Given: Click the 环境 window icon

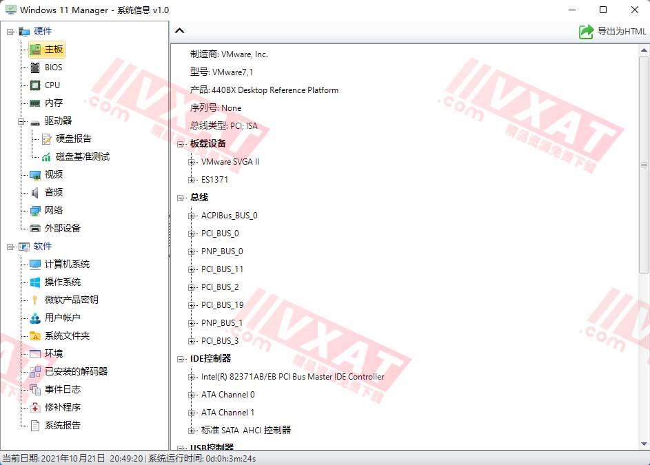Looking at the screenshot, I should click(x=35, y=353).
